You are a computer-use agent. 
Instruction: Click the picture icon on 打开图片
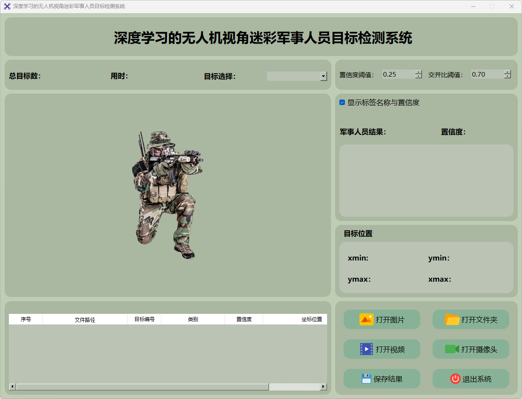[366, 319]
